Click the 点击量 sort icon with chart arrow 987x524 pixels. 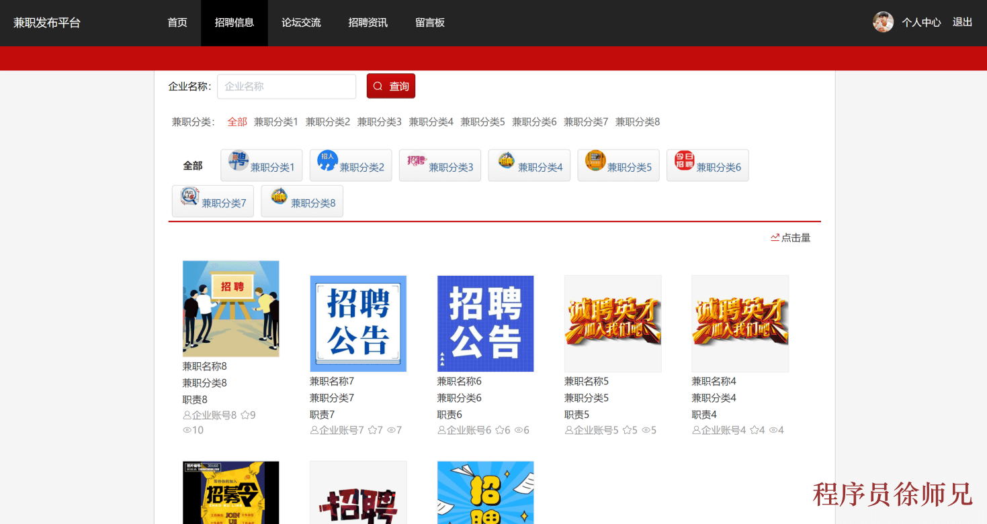pos(774,237)
